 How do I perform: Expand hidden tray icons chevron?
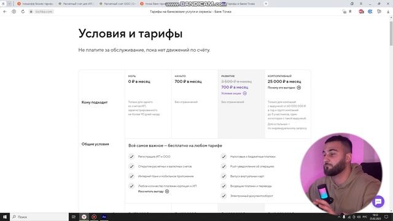pos(339,217)
